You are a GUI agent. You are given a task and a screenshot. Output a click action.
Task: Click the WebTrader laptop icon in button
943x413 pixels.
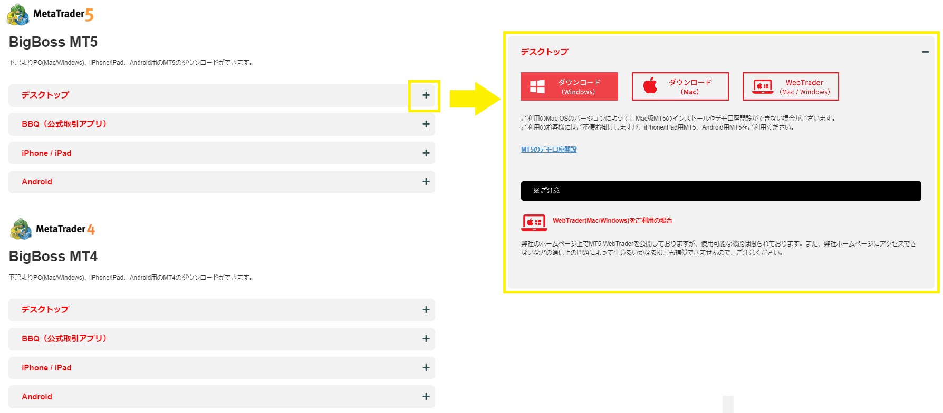[763, 87]
